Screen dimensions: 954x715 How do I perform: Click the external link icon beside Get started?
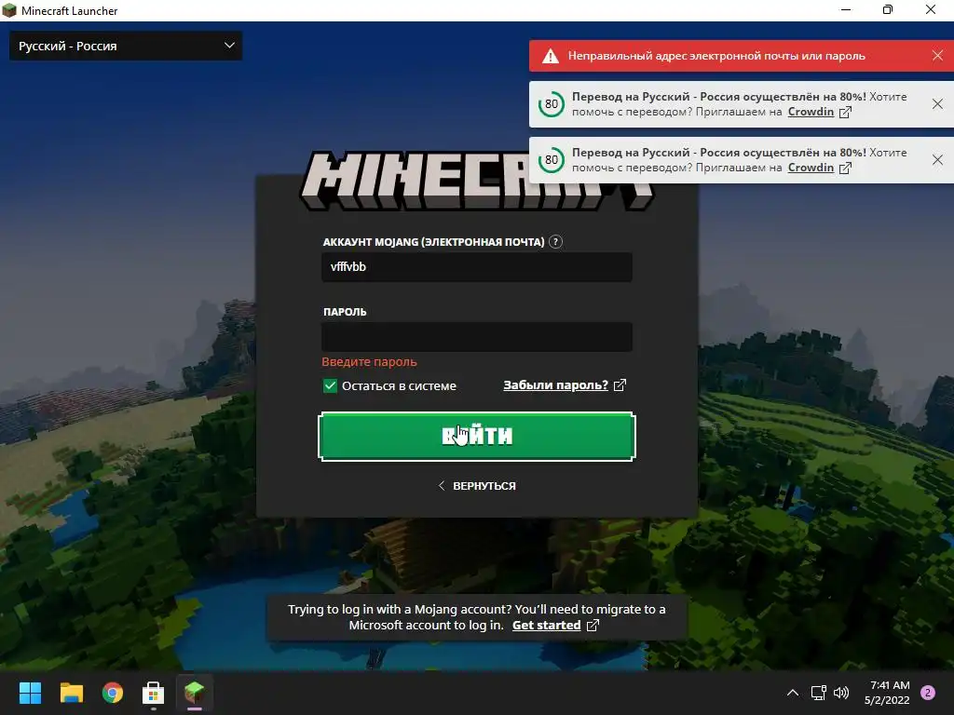(x=593, y=625)
